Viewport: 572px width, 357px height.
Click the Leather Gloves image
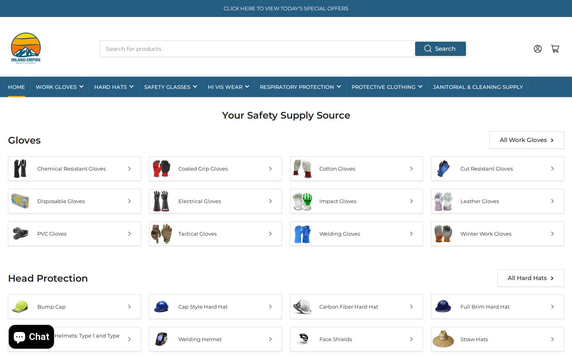pos(443,201)
